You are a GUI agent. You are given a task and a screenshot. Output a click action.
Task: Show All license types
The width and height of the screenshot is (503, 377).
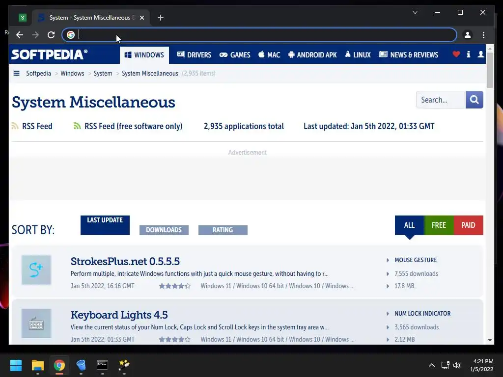click(x=409, y=225)
